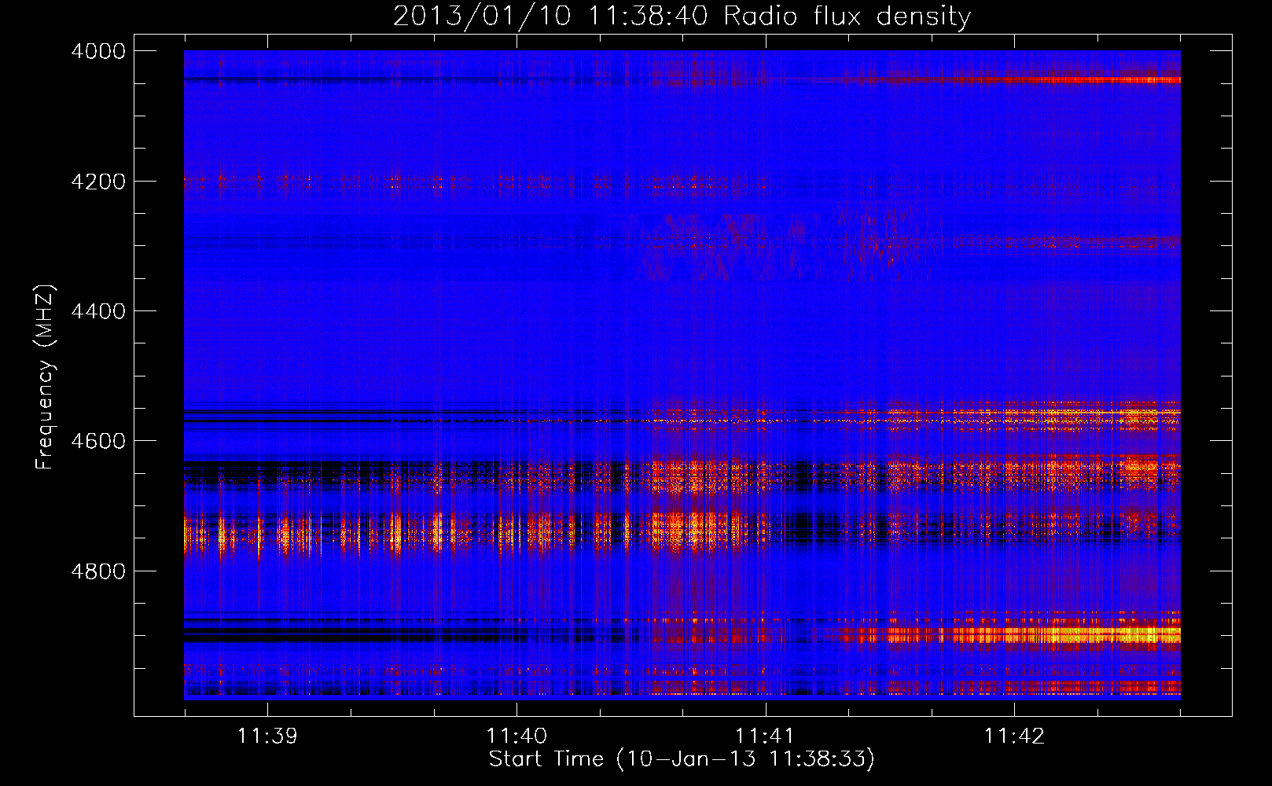Image resolution: width=1272 pixels, height=786 pixels.
Task: Click the 11:41 time tick label
Action: [x=765, y=736]
